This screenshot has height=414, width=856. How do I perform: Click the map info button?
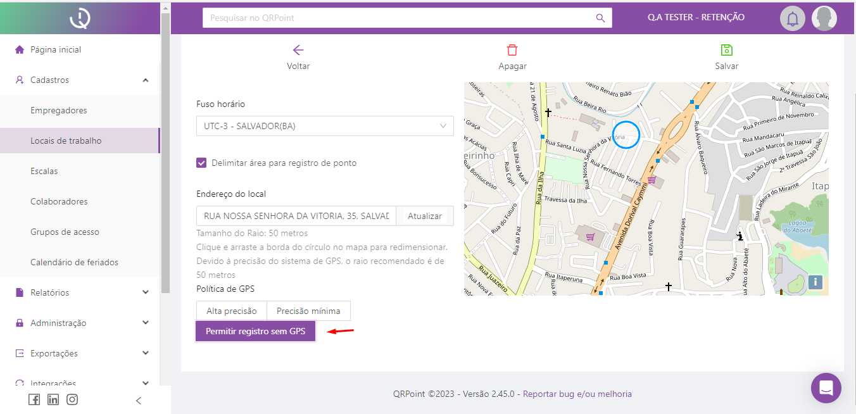coord(815,282)
